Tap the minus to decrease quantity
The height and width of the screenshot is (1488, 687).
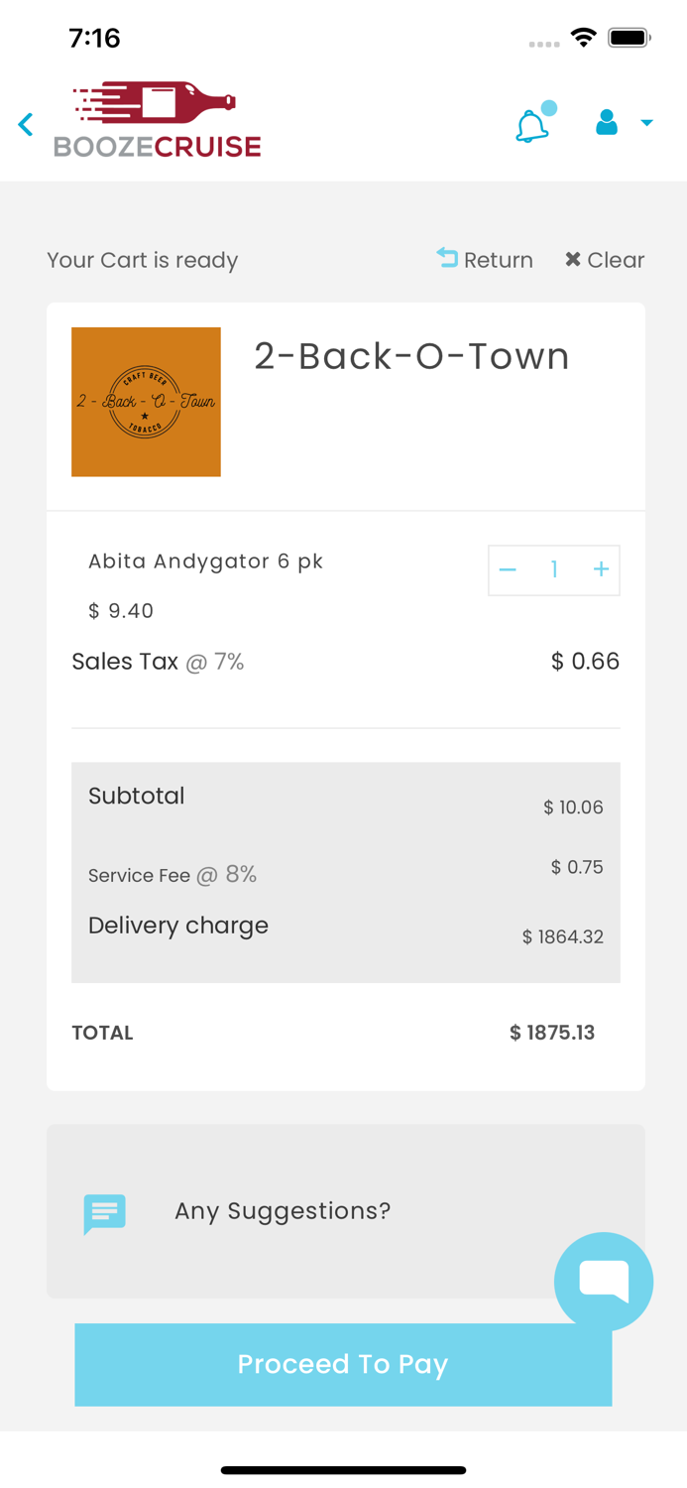(508, 569)
